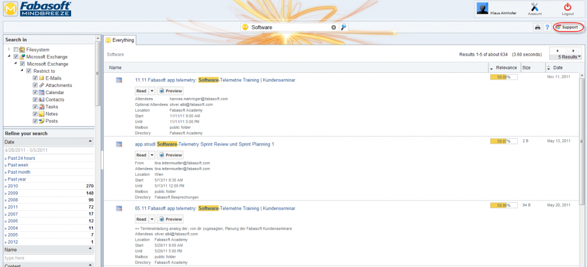Click the date range input field
The height and width of the screenshot is (267, 587).
tap(49, 150)
